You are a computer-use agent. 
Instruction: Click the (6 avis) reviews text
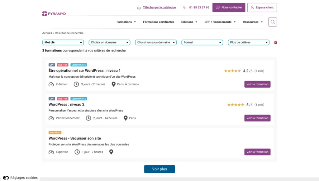(259, 71)
